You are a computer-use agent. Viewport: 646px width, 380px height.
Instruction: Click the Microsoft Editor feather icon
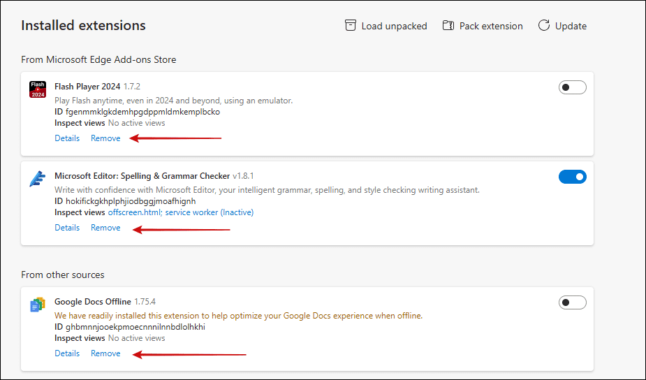coord(38,179)
